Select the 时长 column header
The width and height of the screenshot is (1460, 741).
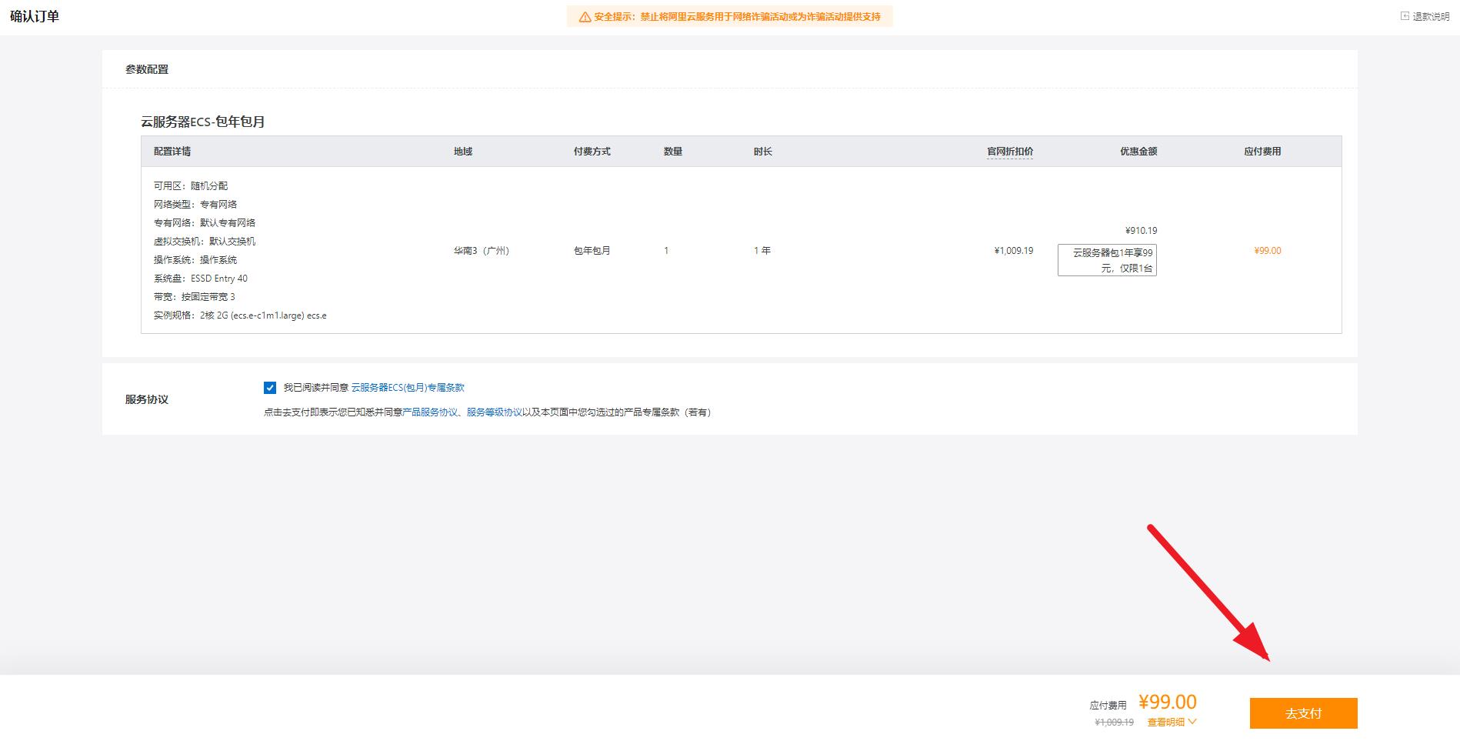point(763,152)
